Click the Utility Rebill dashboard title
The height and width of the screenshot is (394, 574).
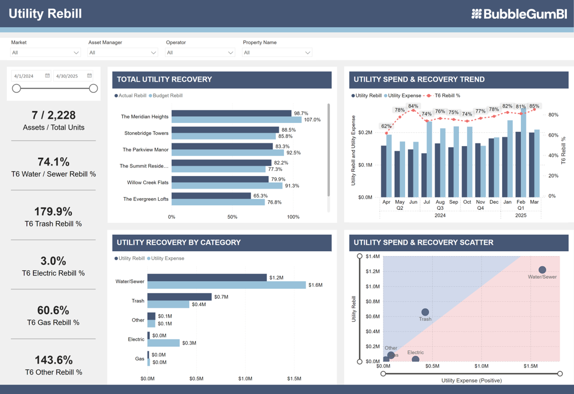(x=45, y=13)
